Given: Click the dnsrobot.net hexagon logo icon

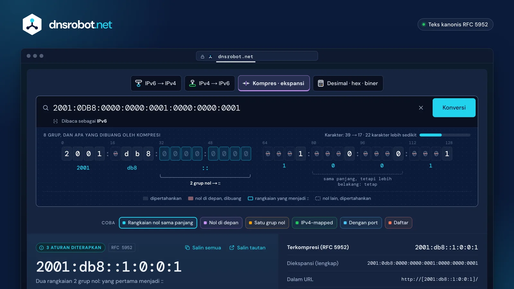Looking at the screenshot, I should pos(32,24).
